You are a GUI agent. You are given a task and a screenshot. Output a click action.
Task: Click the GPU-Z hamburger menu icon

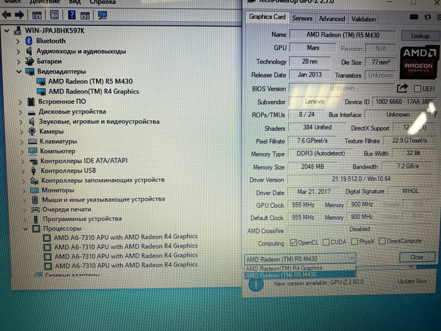tap(439, 17)
